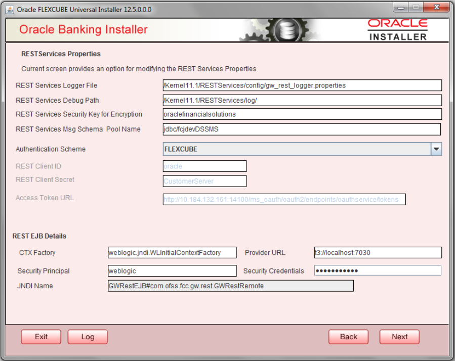Click the 'Current screen provides an option' description

pyautogui.click(x=139, y=69)
